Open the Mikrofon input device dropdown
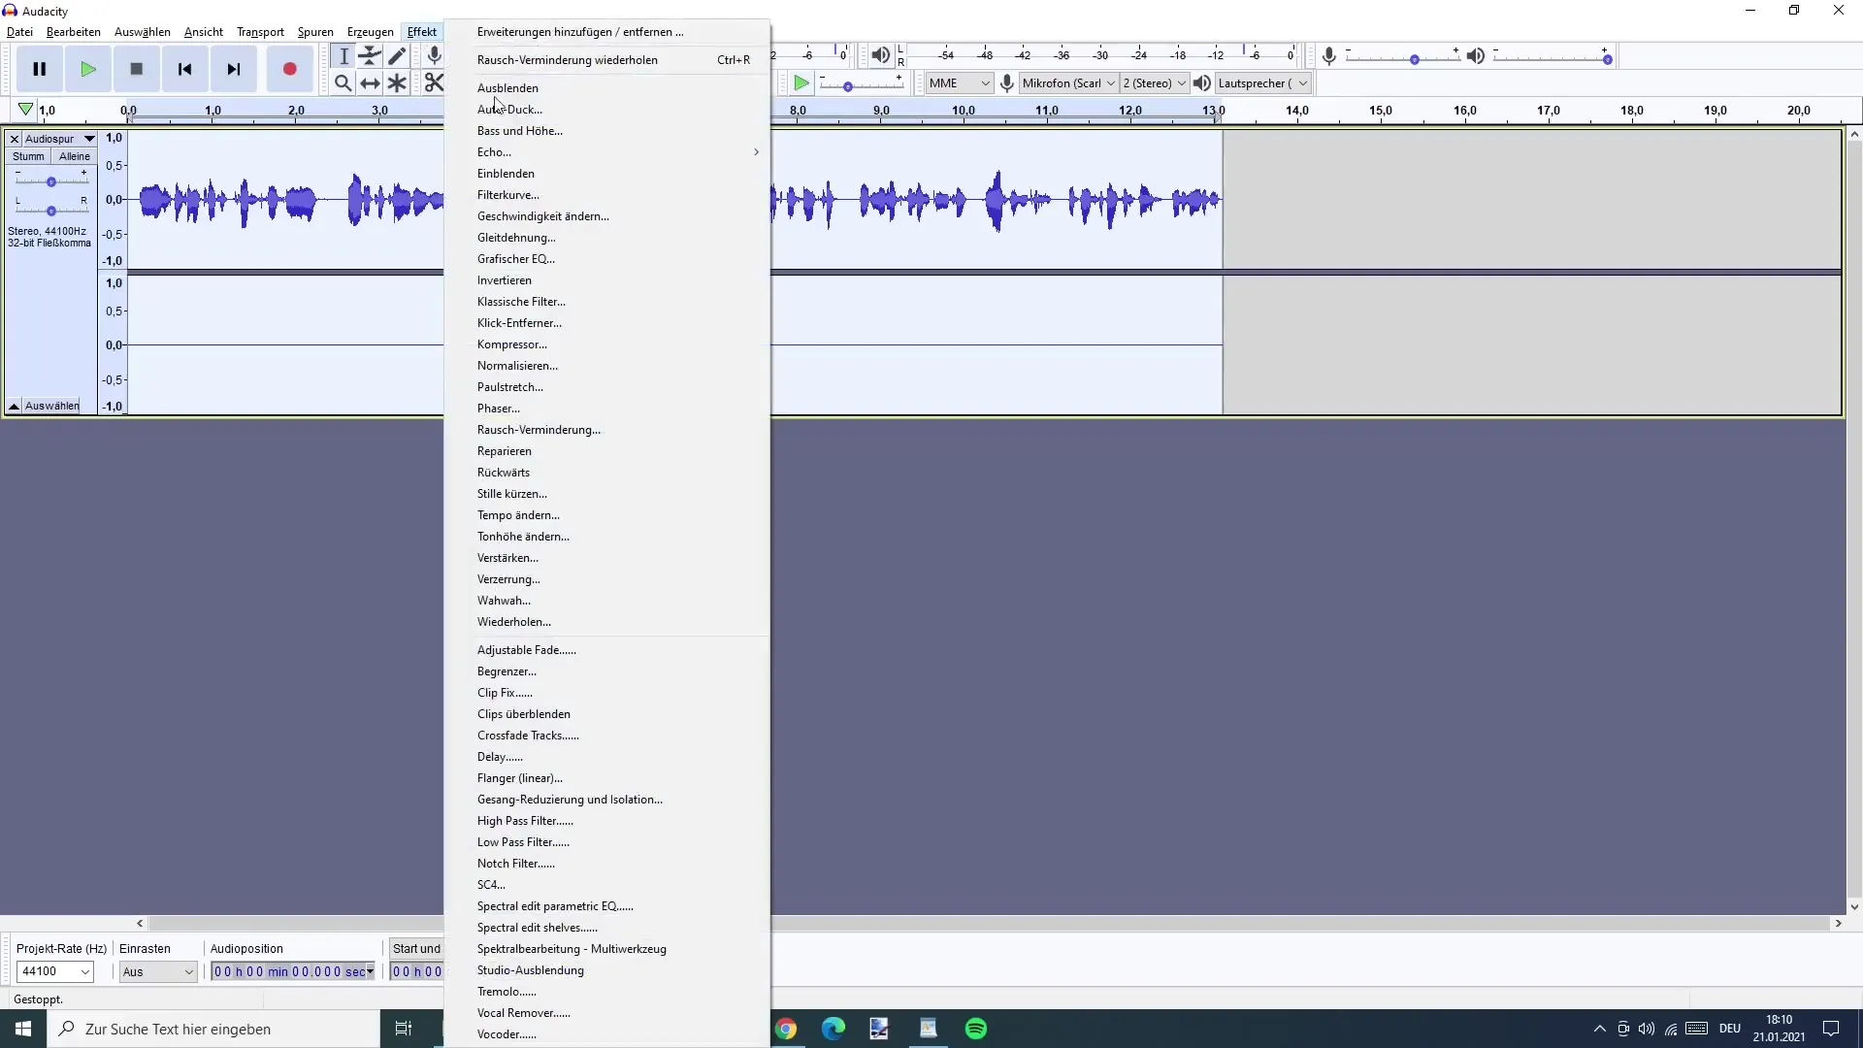 point(1068,83)
